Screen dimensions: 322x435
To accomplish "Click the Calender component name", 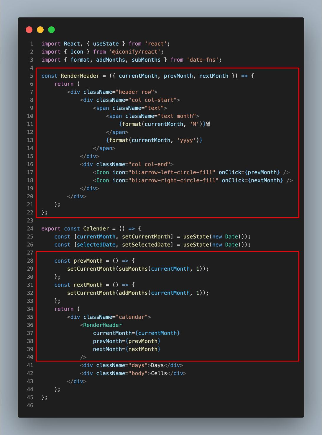I will click(96, 228).
